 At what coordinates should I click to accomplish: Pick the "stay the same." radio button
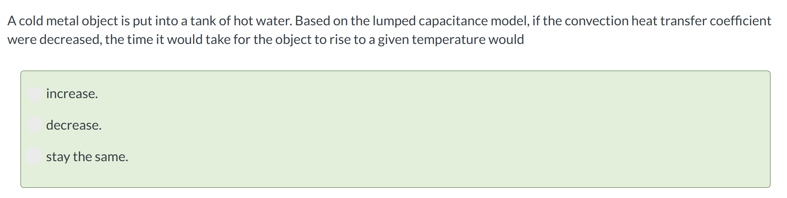click(x=34, y=156)
